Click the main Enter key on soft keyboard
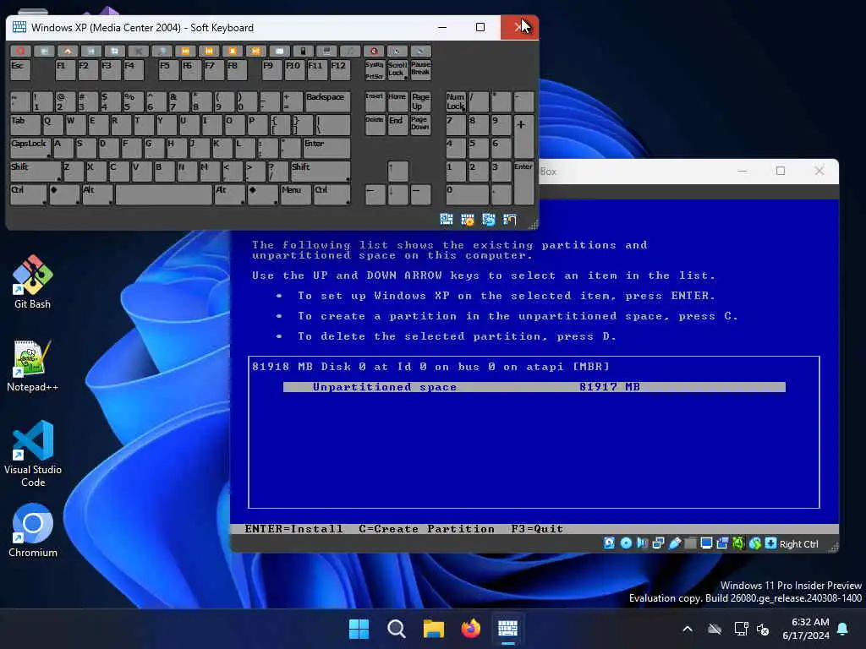Screen dimensions: 866x649 [326, 148]
